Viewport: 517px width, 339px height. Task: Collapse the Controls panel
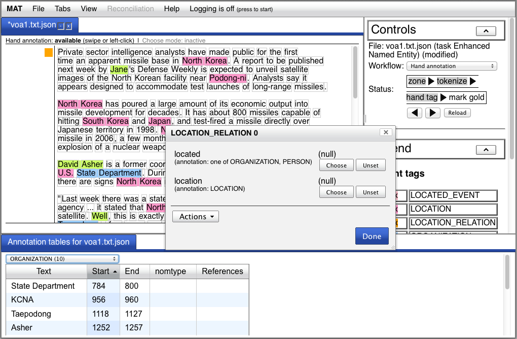486,31
